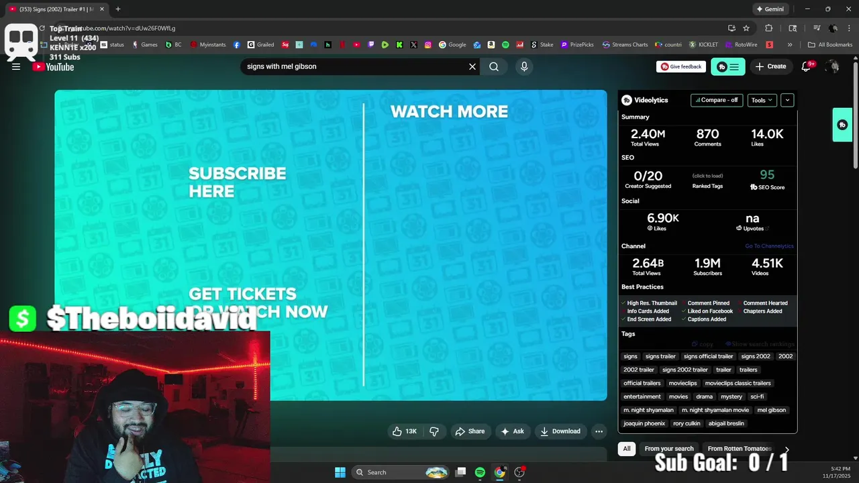
Task: Open the PrizePicks bookmark
Action: [x=578, y=45]
